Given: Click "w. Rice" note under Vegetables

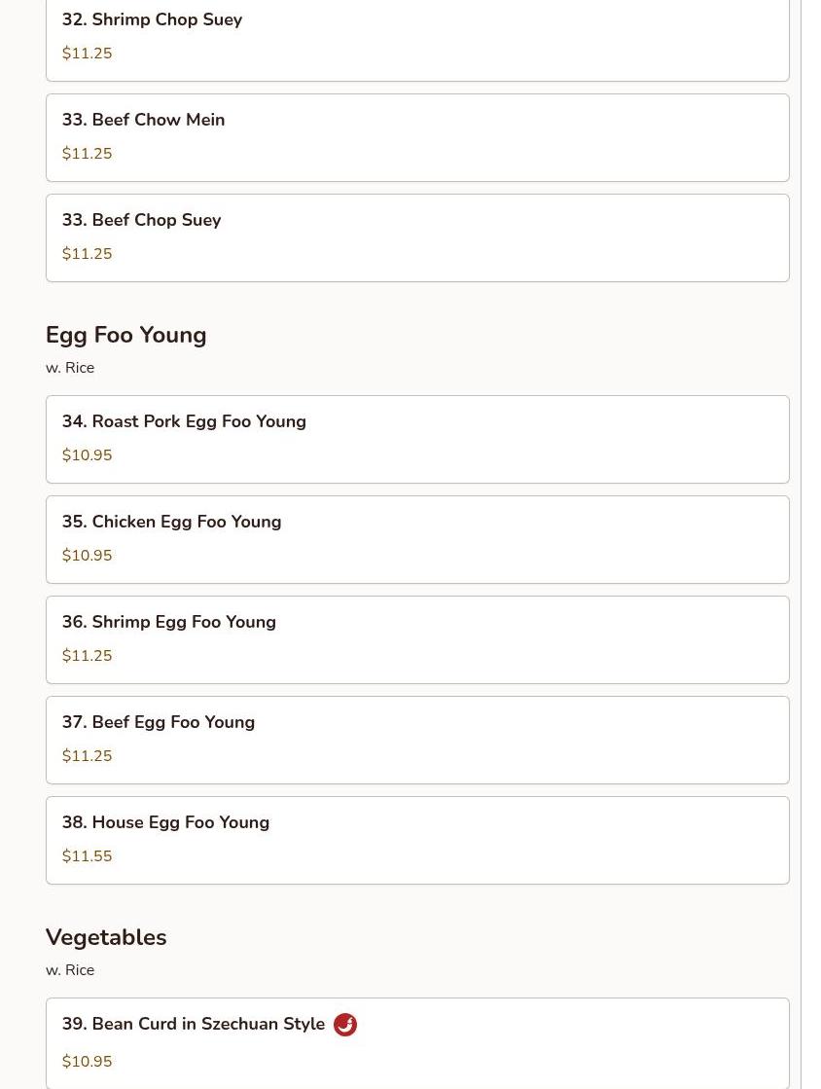Looking at the screenshot, I should pyautogui.click(x=70, y=970).
